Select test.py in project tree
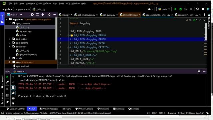The height and width of the screenshot is (120, 213). pyautogui.click(x=23, y=35)
